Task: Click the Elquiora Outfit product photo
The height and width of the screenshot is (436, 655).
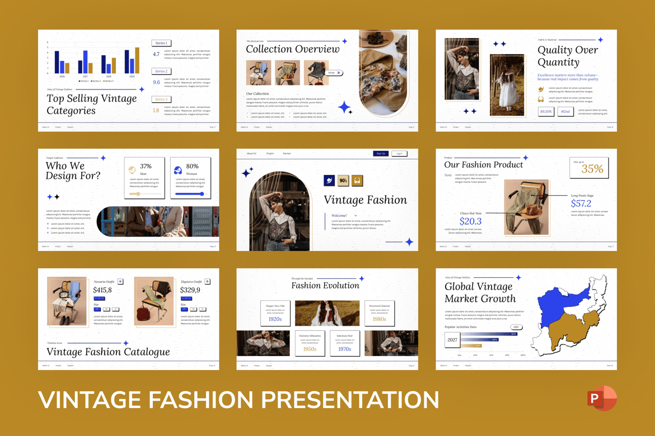Action: click(154, 301)
